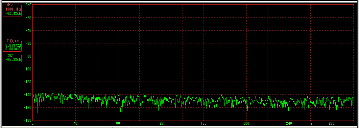Click the -62.42dB max level value

coord(12,13)
